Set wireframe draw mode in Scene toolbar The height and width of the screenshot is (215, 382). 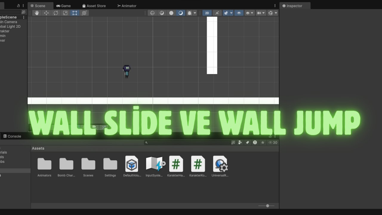tap(152, 13)
